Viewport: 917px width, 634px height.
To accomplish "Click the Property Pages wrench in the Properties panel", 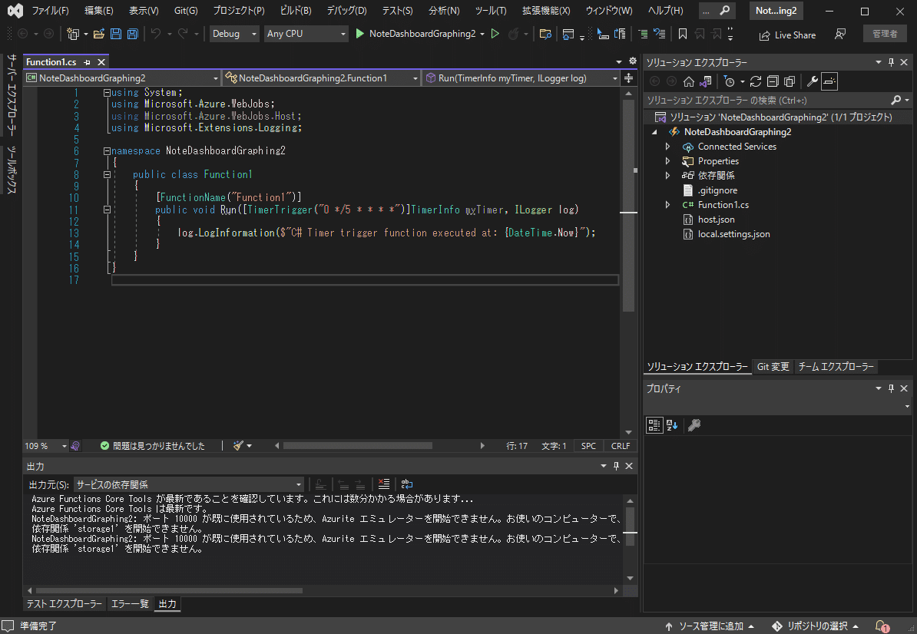I will click(x=694, y=425).
